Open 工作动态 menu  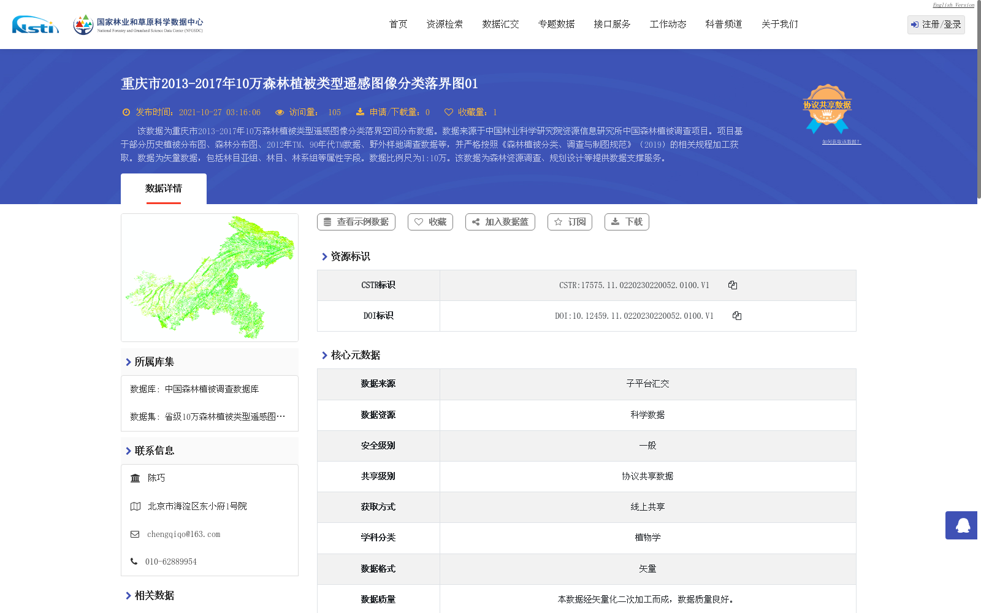pyautogui.click(x=668, y=25)
